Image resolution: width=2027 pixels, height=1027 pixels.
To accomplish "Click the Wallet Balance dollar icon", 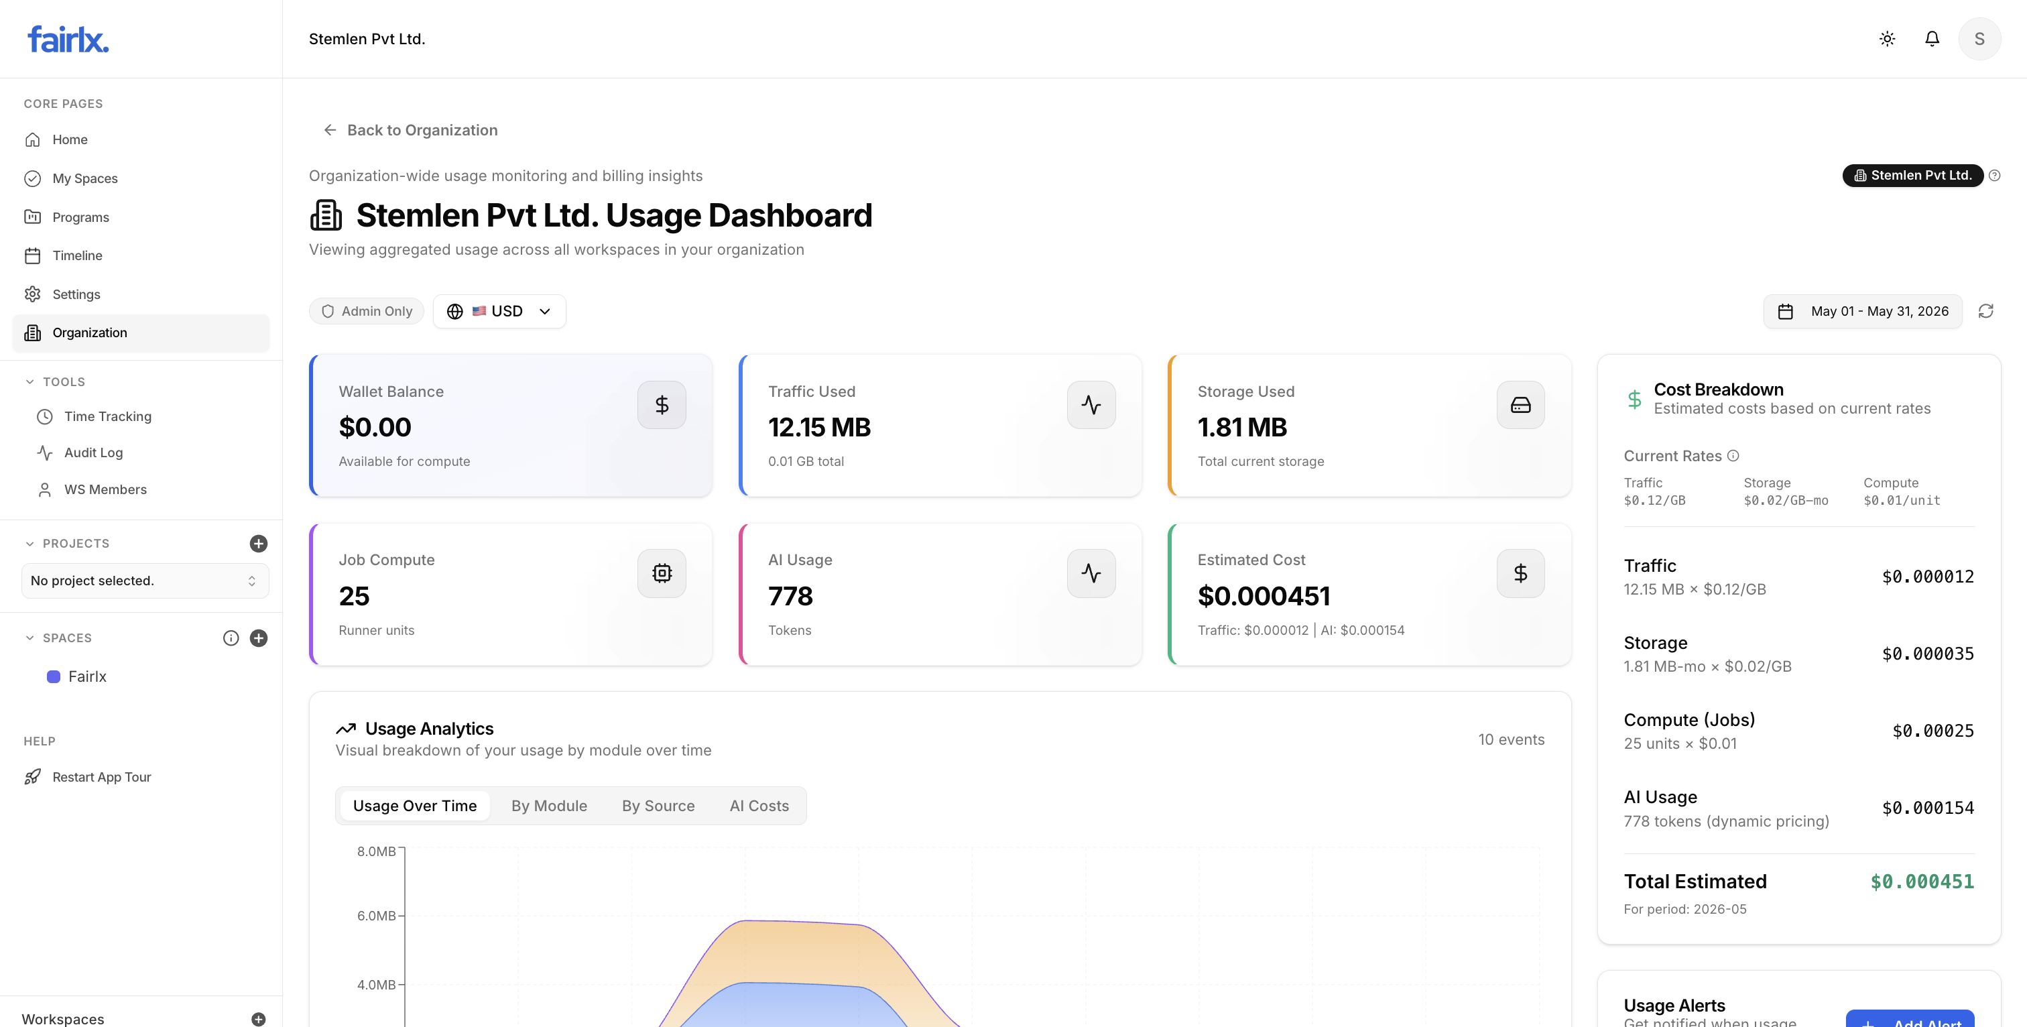I will 662,404.
